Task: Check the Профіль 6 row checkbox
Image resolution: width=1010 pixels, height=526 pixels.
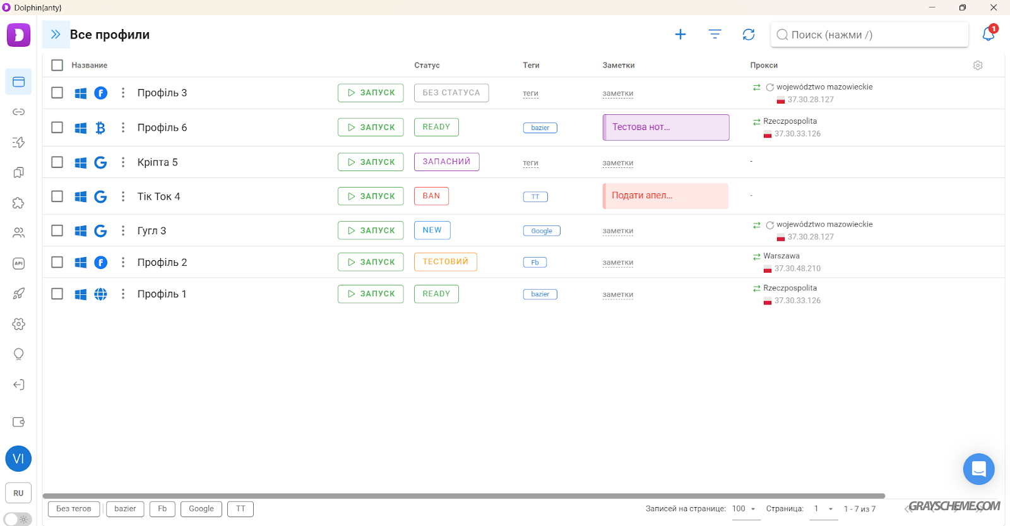Action: pyautogui.click(x=57, y=128)
